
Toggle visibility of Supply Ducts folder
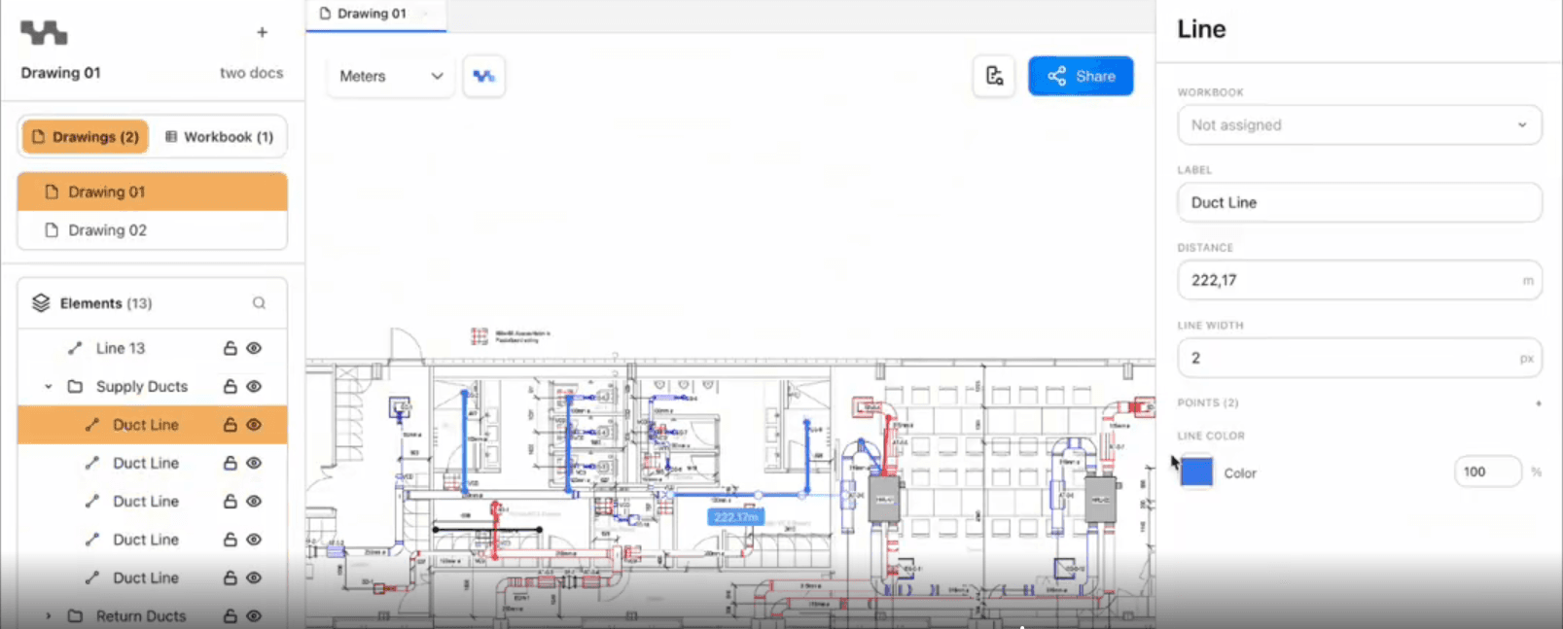254,386
